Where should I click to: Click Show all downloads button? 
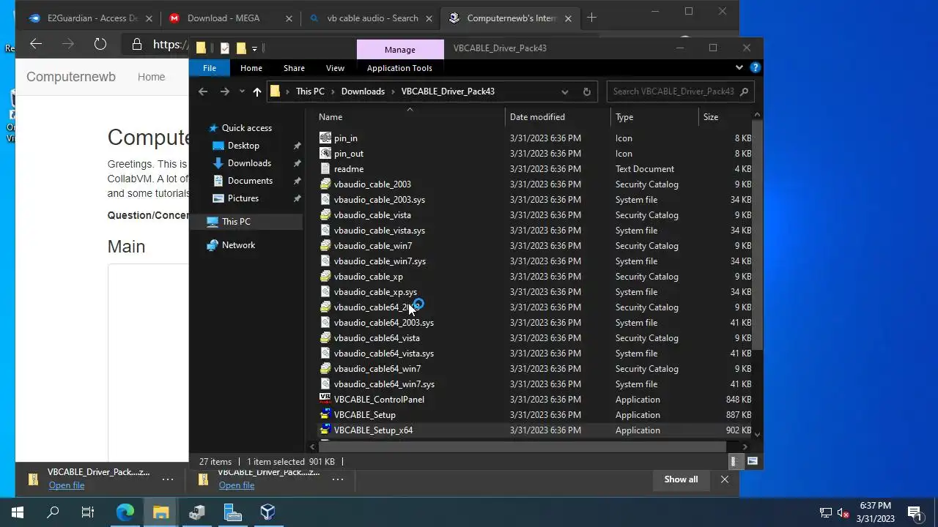point(681,479)
